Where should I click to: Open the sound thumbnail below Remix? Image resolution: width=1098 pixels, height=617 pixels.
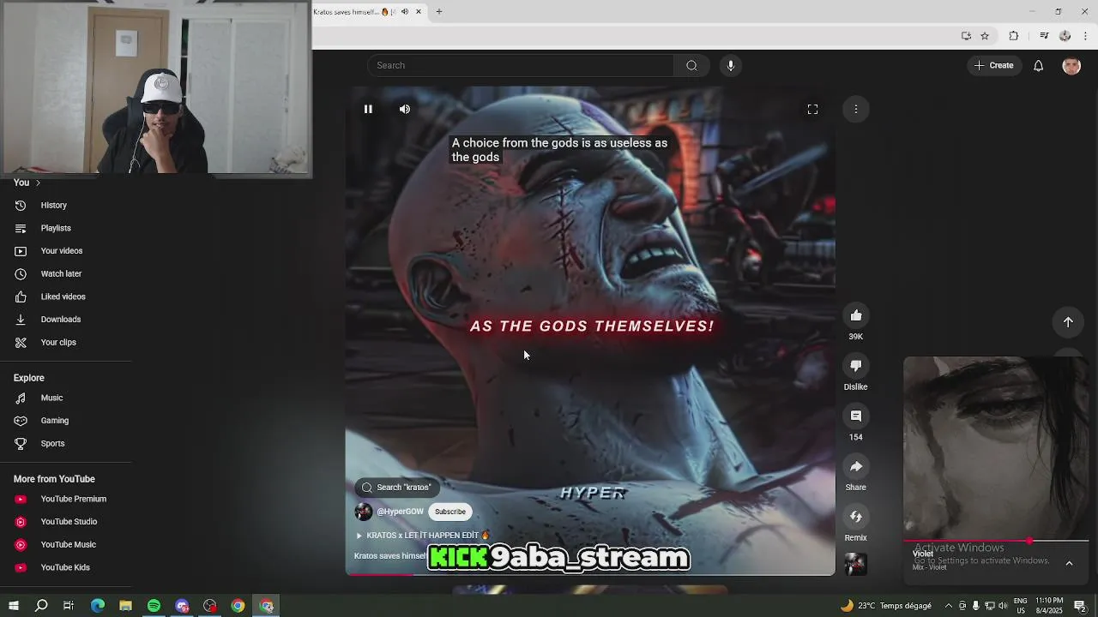coord(855,564)
